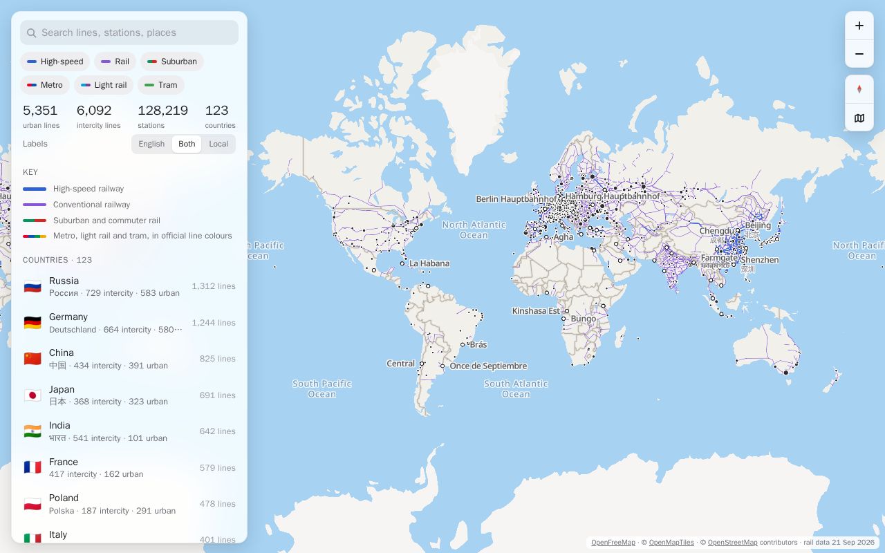Click the Berlin Hauptbahnhof station label
The height and width of the screenshot is (553, 885).
[516, 199]
